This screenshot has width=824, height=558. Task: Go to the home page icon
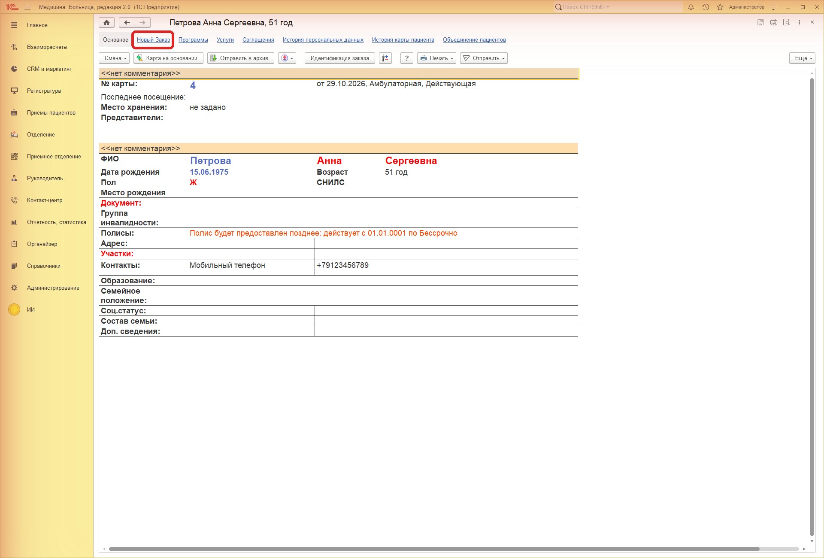tap(106, 23)
